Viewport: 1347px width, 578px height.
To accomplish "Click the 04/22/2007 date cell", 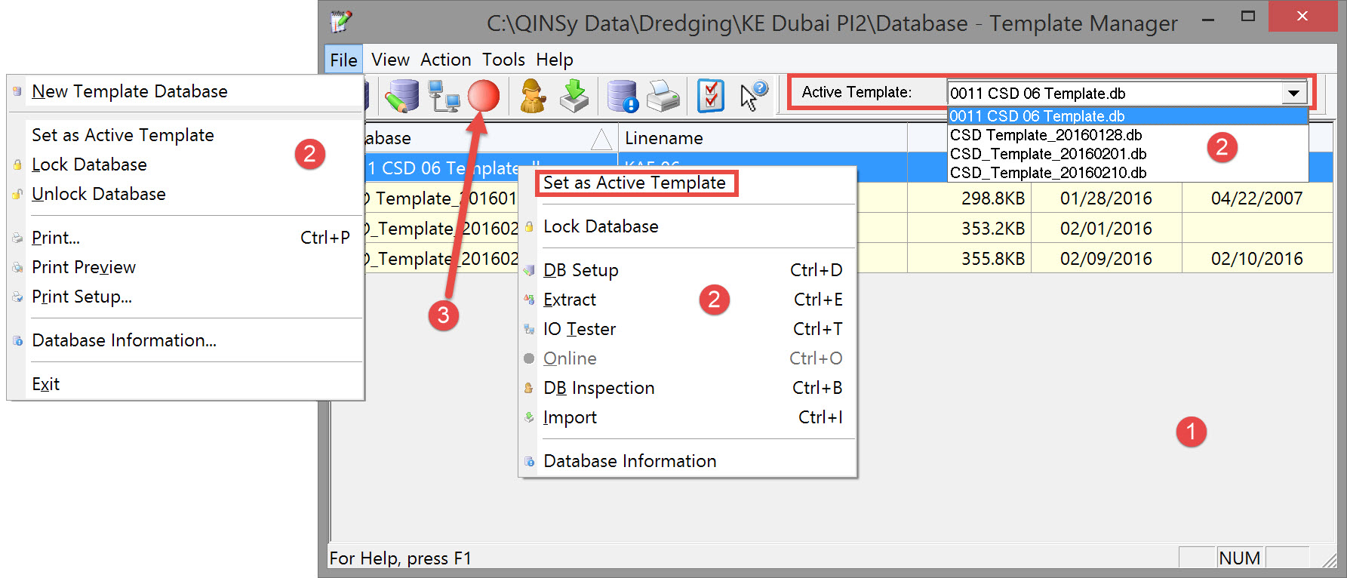I will coord(1257,198).
